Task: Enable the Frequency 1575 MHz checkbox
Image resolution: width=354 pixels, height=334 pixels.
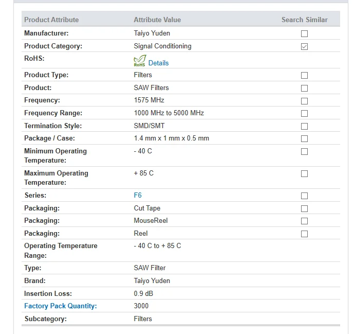Action: (304, 101)
